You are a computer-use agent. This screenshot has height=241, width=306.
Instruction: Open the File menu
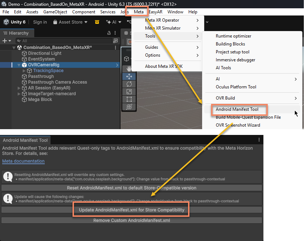[x=6, y=12]
